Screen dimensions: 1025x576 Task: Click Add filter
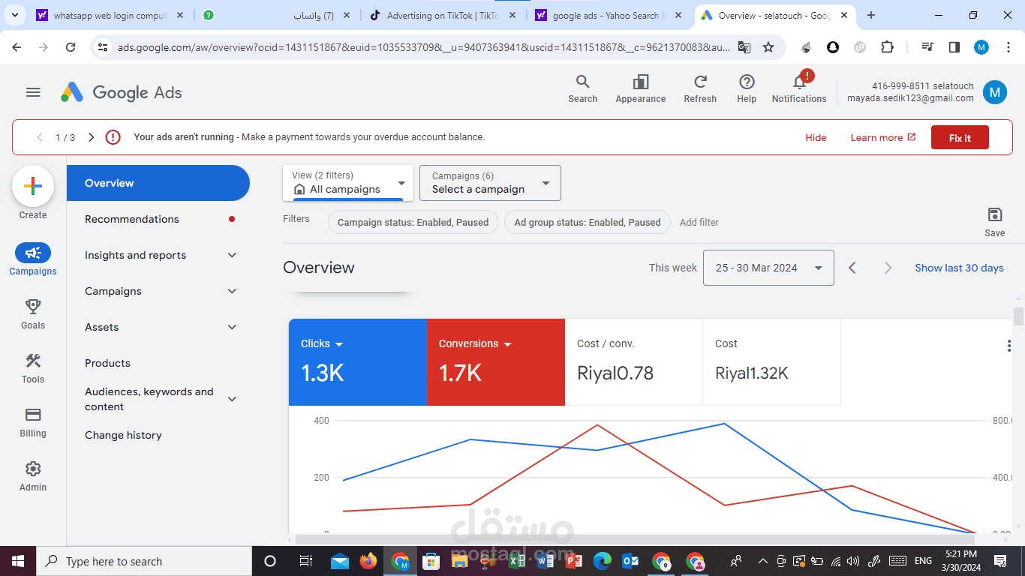pos(699,222)
